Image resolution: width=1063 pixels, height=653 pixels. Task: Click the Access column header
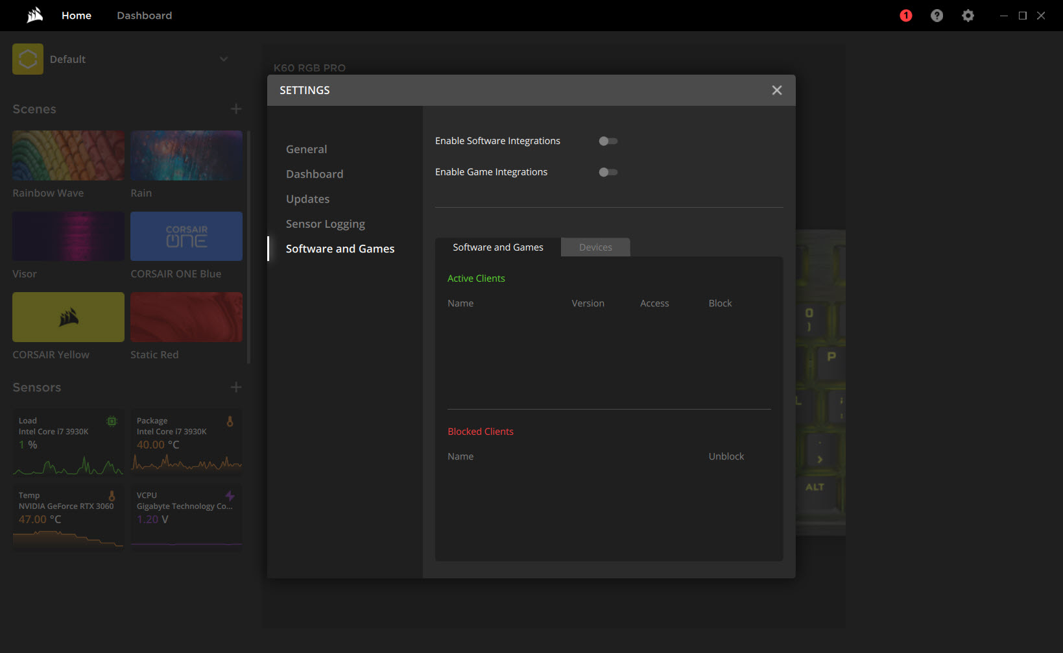click(654, 303)
